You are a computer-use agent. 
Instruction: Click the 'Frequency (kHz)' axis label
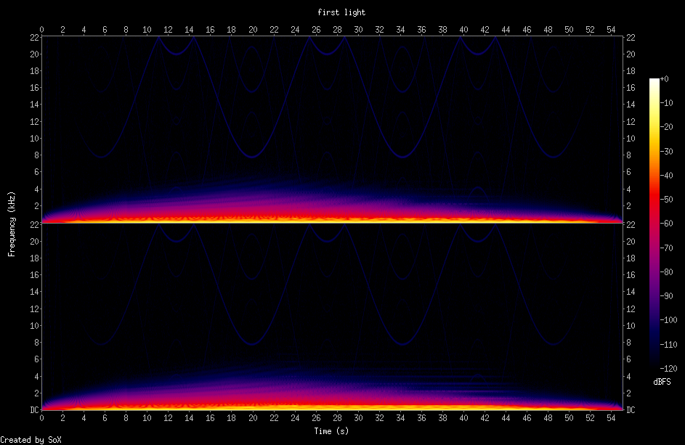(x=9, y=223)
